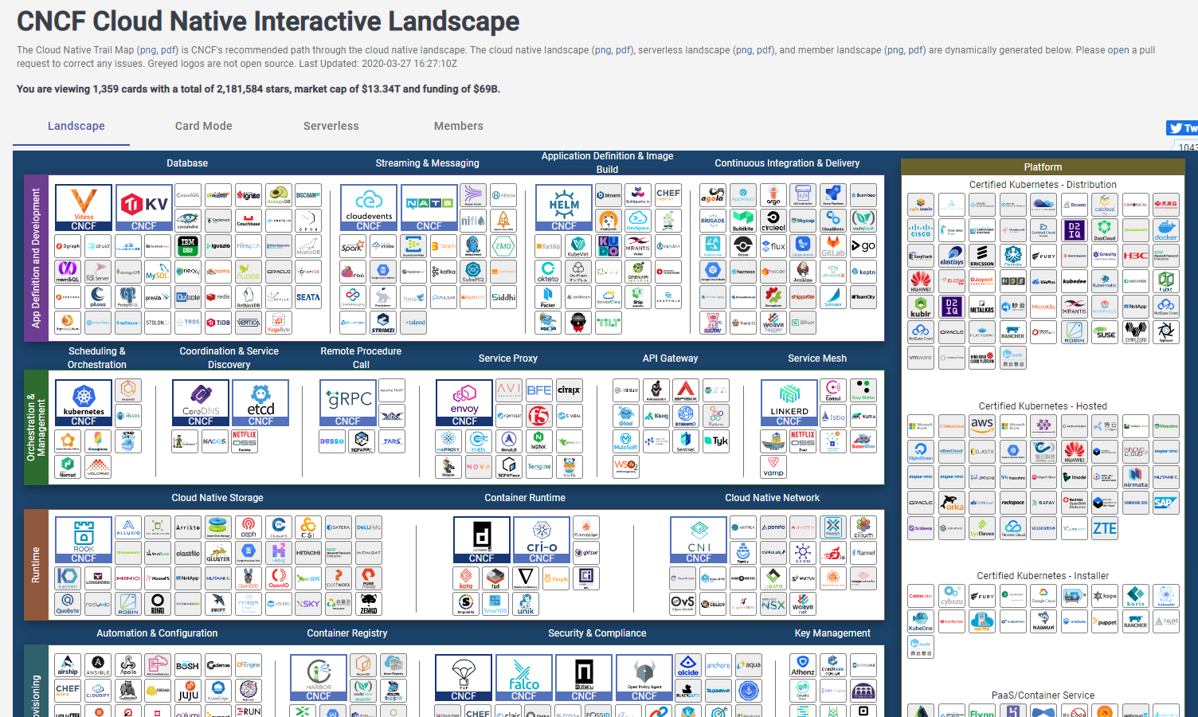Click the Certified Kubernetes - Hosted heading
The image size is (1198, 717).
point(1043,406)
